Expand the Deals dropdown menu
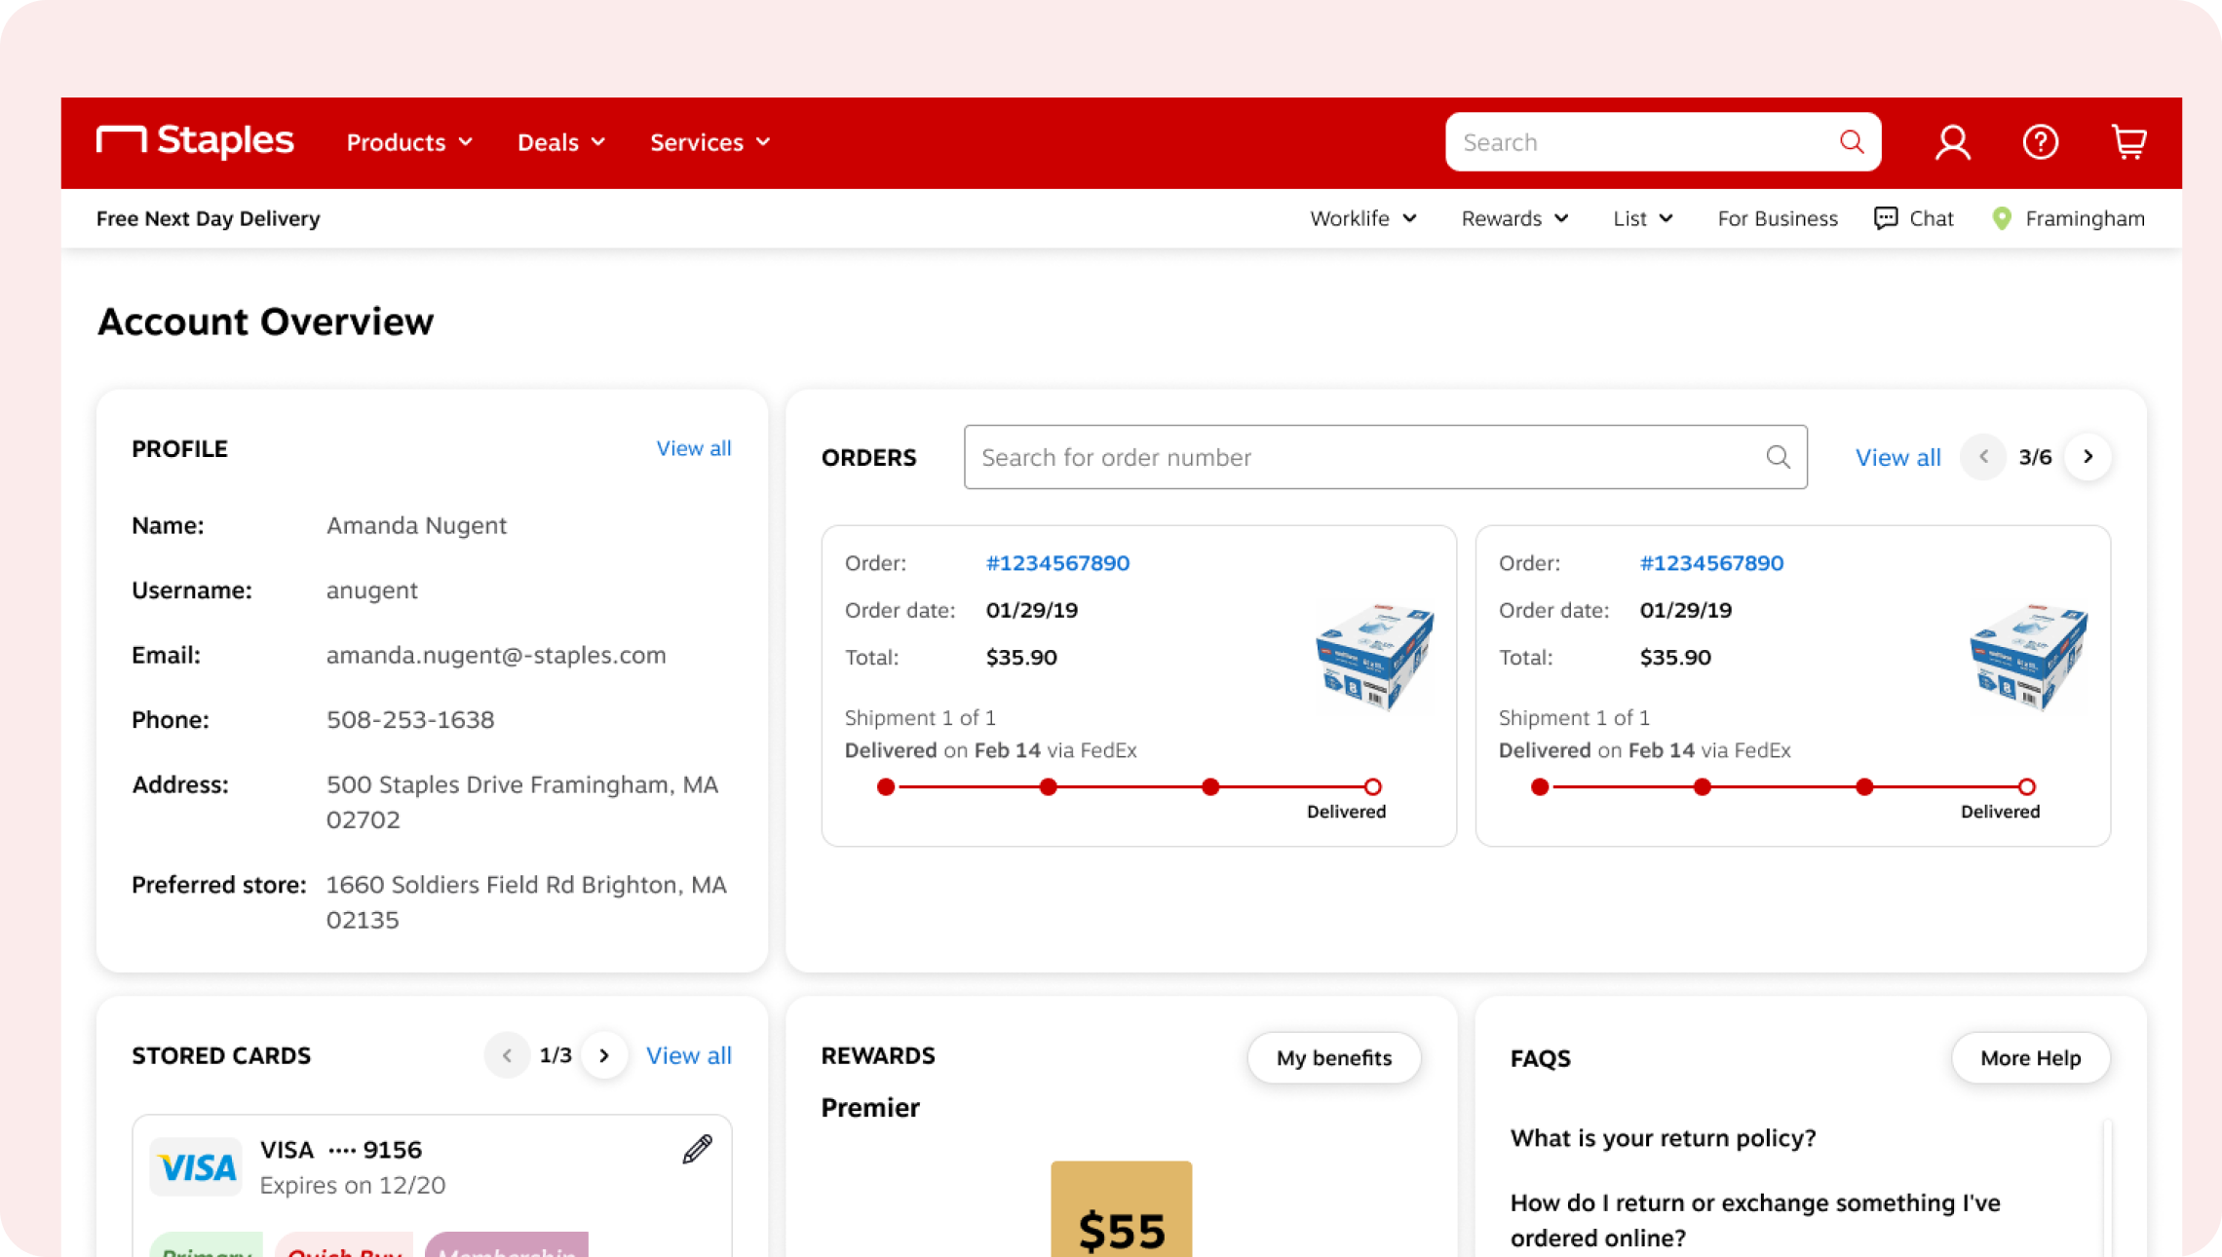This screenshot has height=1257, width=2222. [560, 142]
